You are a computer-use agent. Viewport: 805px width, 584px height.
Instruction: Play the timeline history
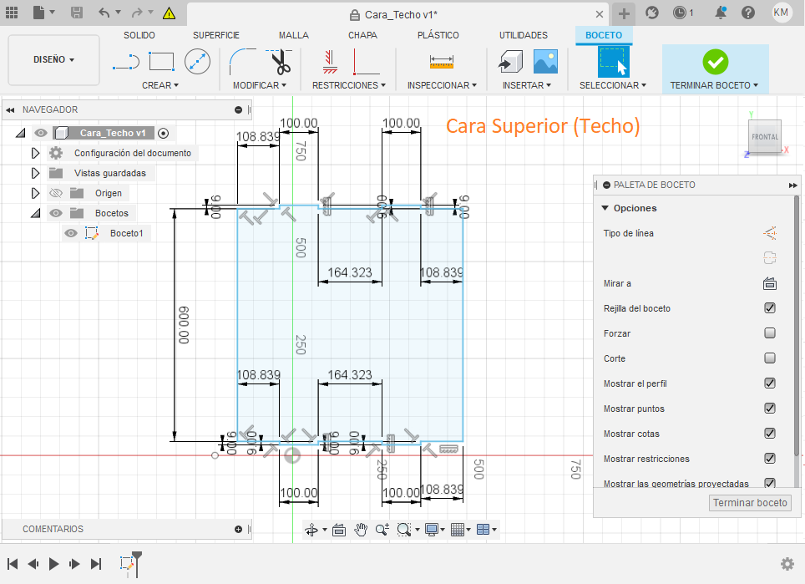click(54, 564)
